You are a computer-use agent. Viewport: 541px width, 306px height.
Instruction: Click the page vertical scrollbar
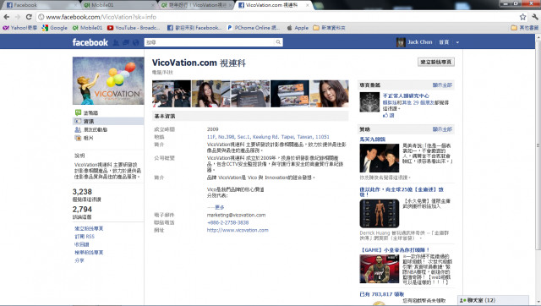pyautogui.click(x=538, y=145)
